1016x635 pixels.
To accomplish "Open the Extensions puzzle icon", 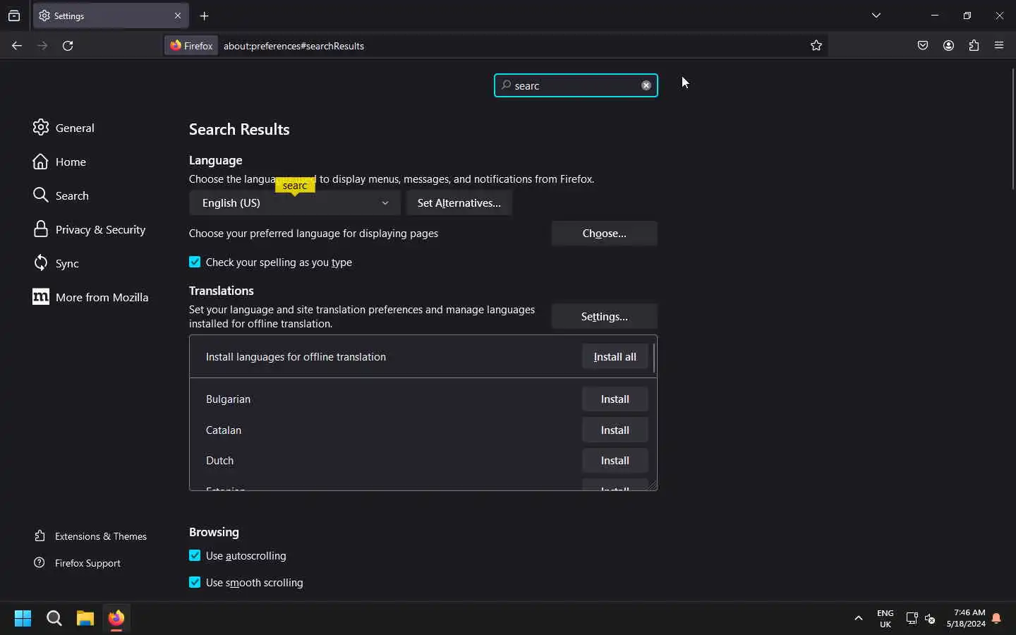I will click(974, 46).
